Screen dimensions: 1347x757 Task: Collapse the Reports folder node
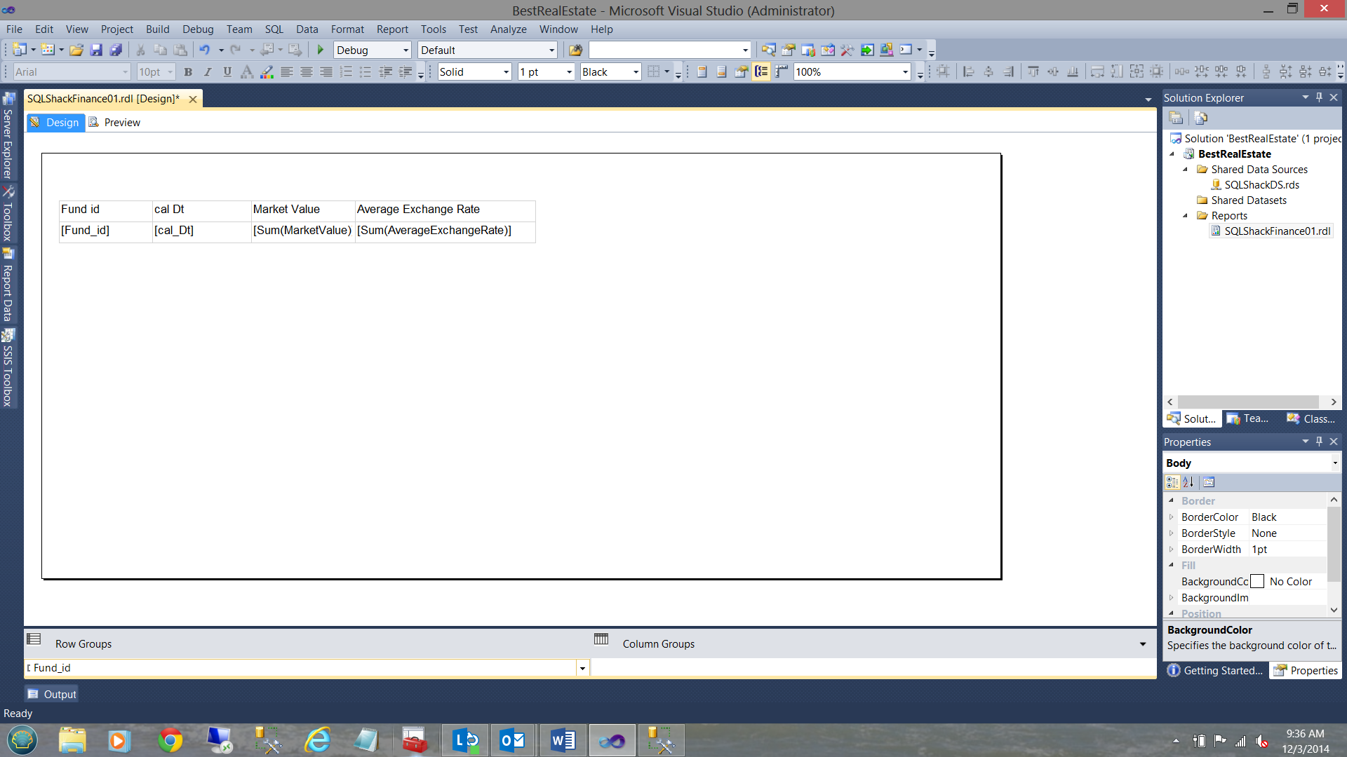click(x=1186, y=216)
